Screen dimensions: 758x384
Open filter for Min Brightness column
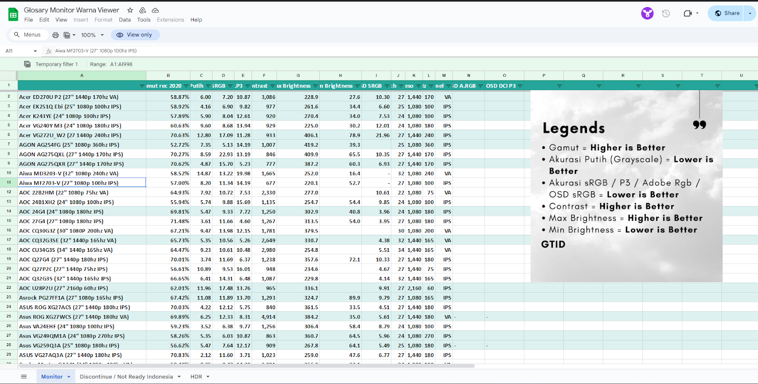[x=357, y=86]
